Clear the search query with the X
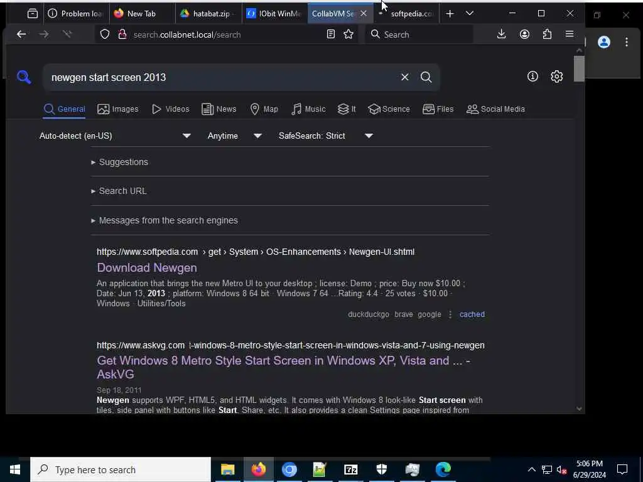The width and height of the screenshot is (643, 482). click(x=405, y=77)
